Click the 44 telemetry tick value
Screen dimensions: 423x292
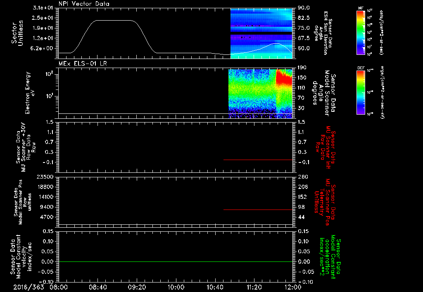(x=301, y=217)
